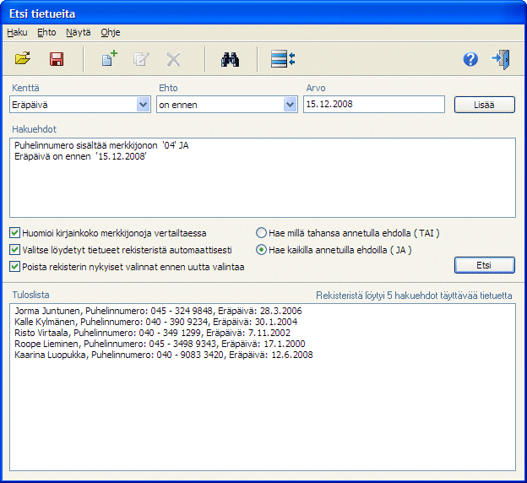Click the new document icon with plus

point(109,59)
